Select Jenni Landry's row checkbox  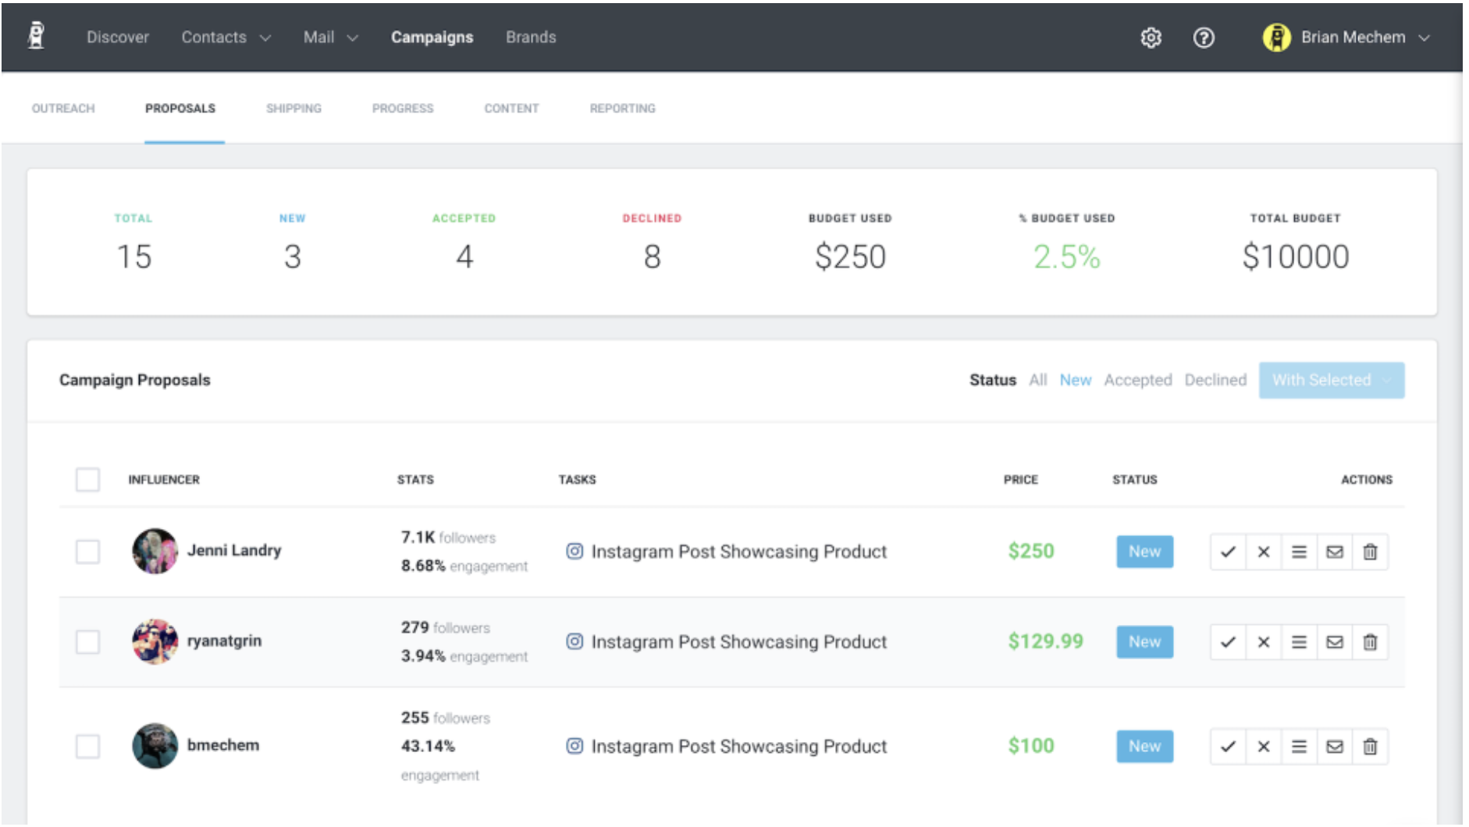tap(87, 552)
